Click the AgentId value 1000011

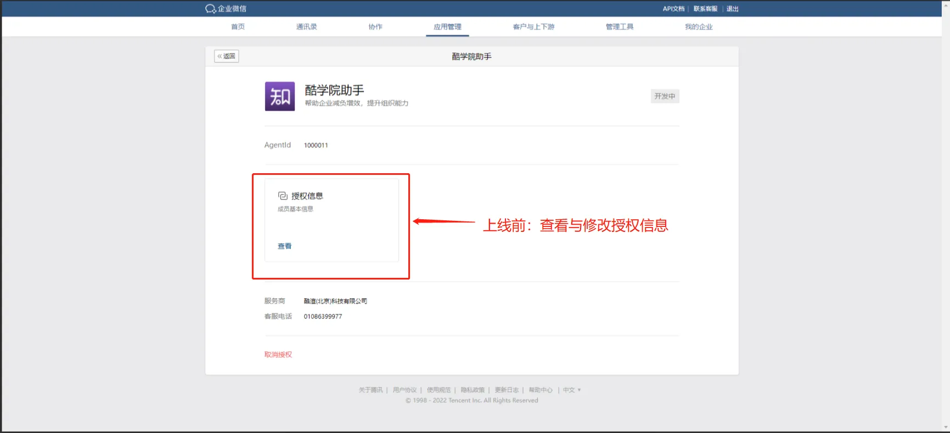click(x=316, y=145)
